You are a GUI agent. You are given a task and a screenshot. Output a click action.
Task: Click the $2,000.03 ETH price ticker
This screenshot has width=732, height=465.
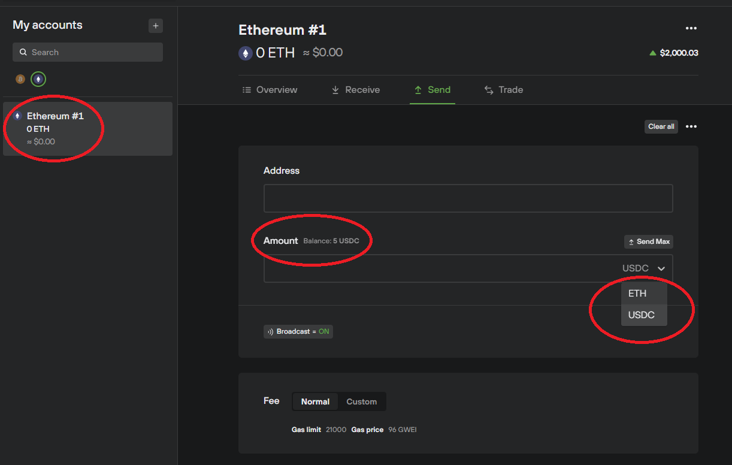tap(679, 53)
